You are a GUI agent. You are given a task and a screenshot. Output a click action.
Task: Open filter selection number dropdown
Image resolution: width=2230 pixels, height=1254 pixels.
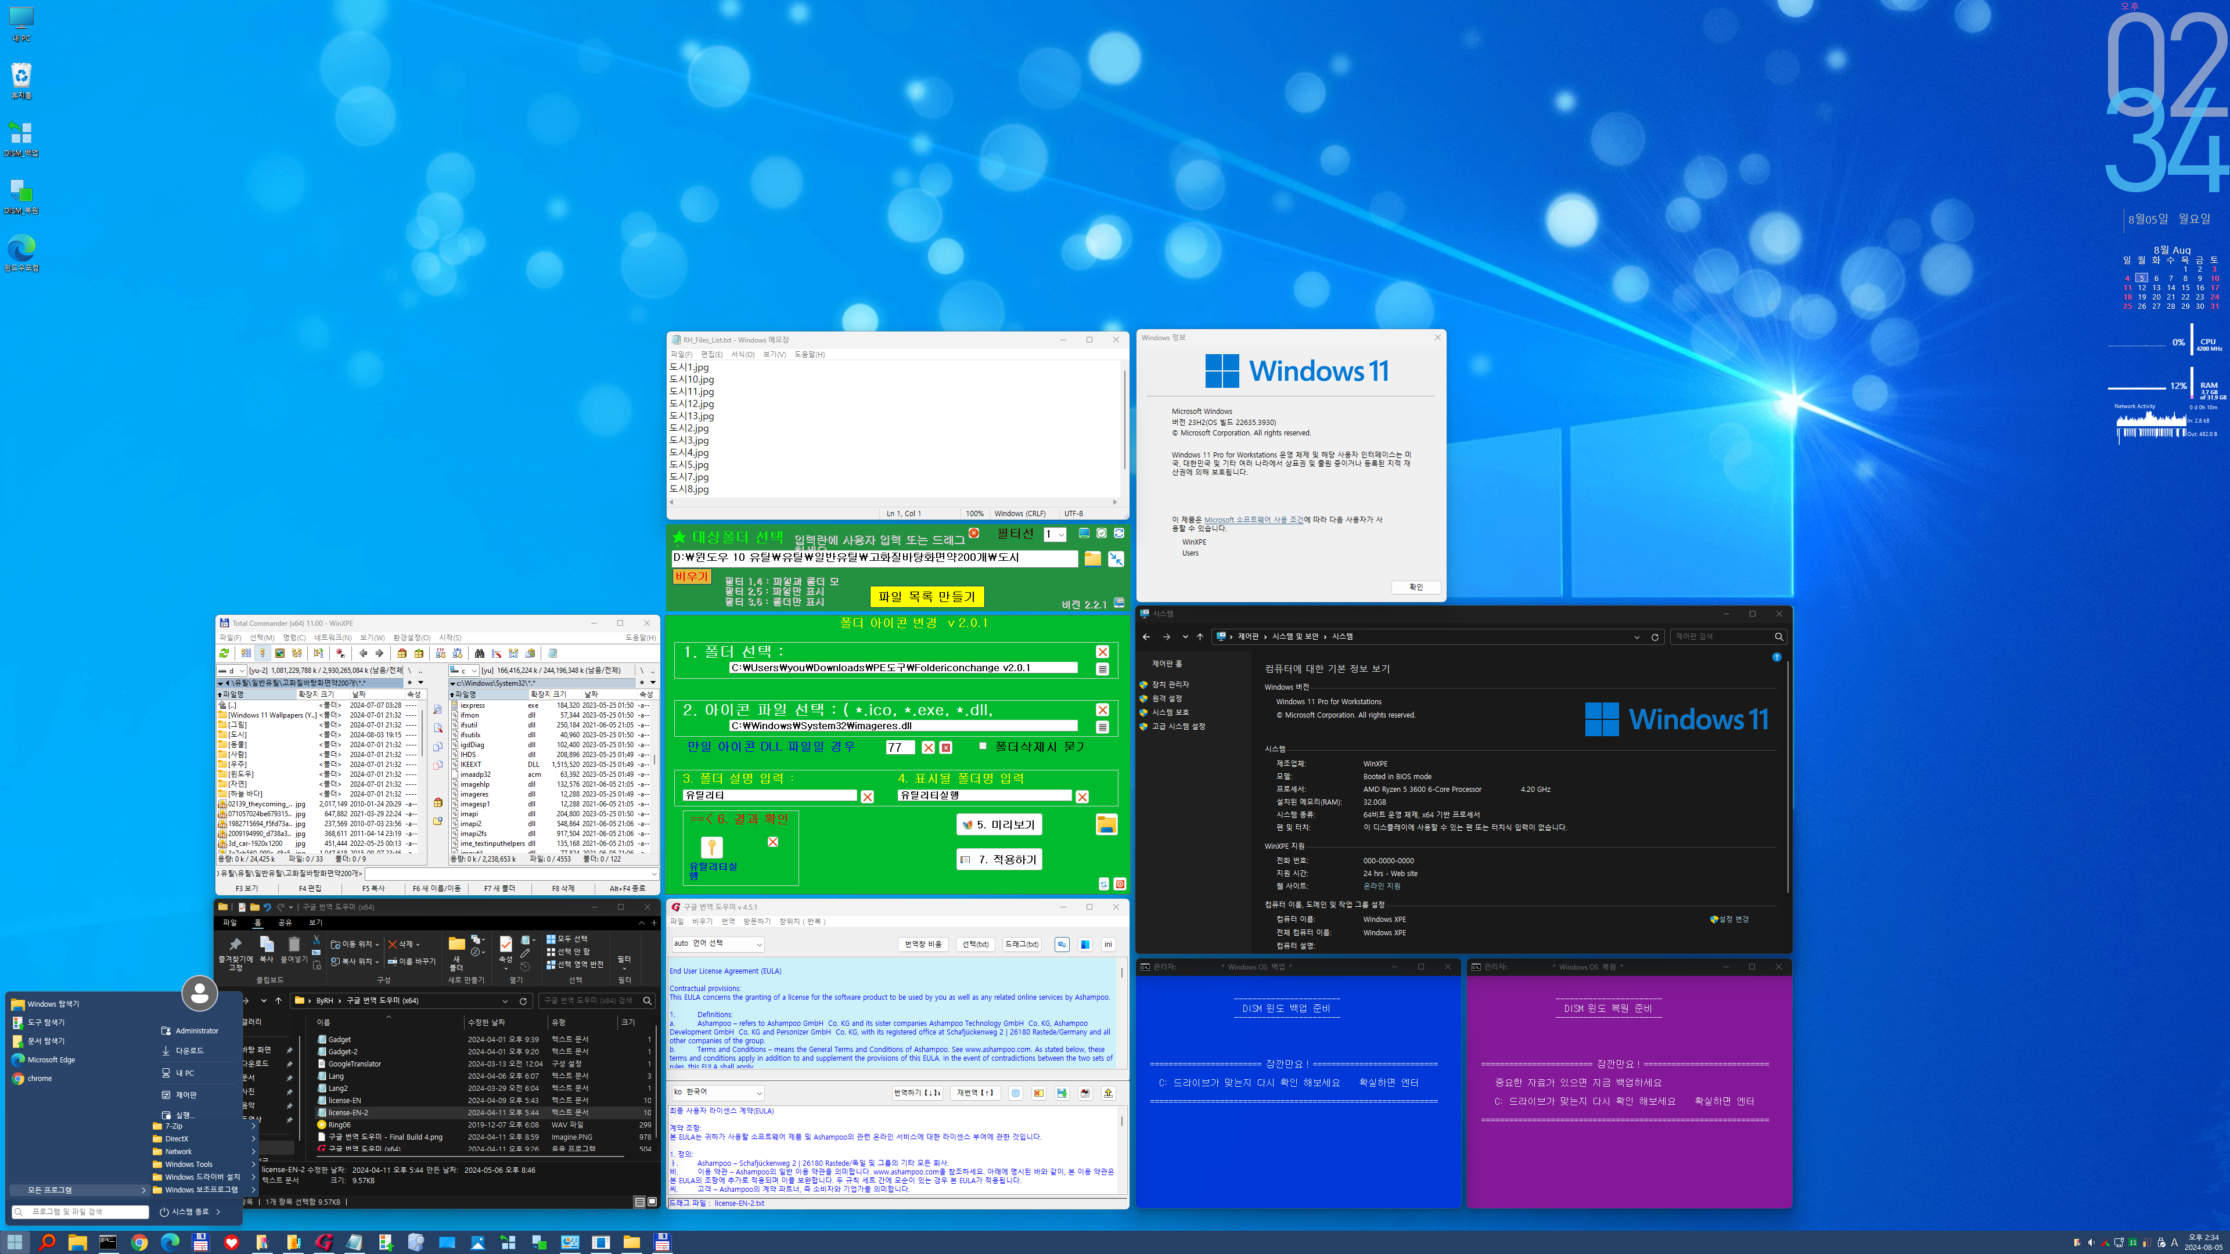[x=1055, y=535]
